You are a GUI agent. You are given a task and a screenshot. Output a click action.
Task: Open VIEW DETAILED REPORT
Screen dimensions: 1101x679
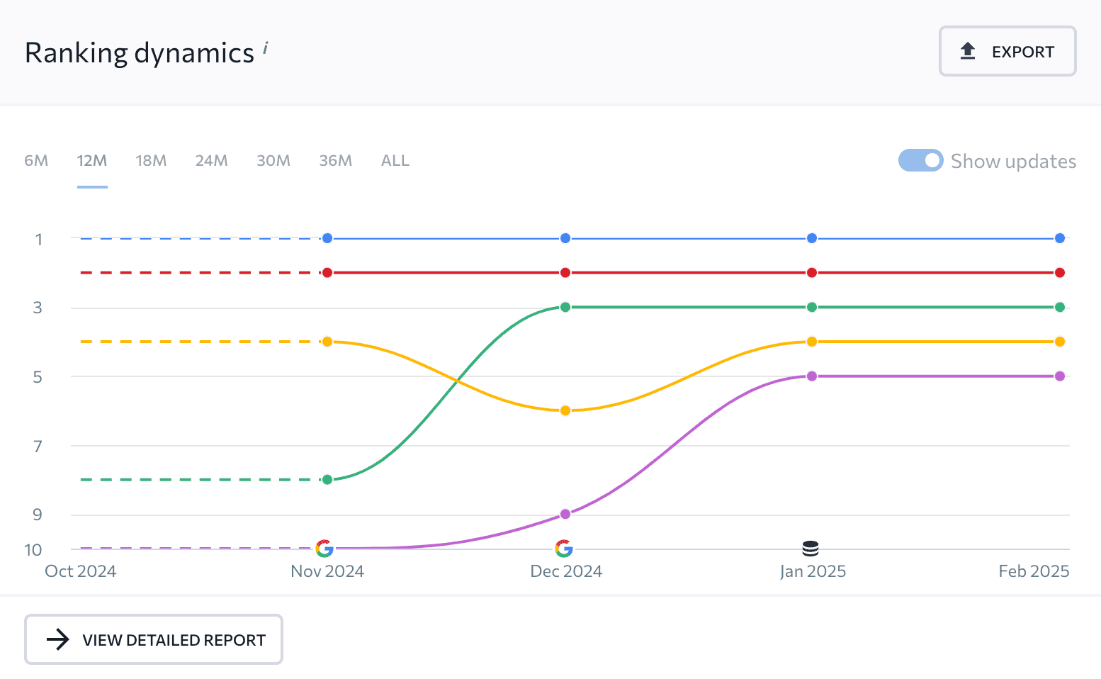[x=154, y=639]
